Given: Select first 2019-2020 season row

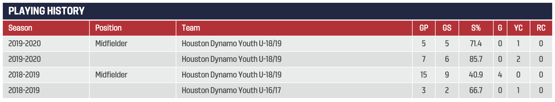Looking at the screenshot, I should pos(277,43).
